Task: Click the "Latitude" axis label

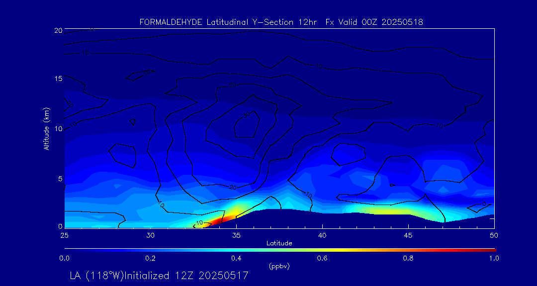Action: [x=279, y=244]
